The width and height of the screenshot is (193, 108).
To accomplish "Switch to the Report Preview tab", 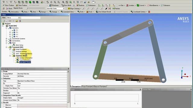I will 100,86.
